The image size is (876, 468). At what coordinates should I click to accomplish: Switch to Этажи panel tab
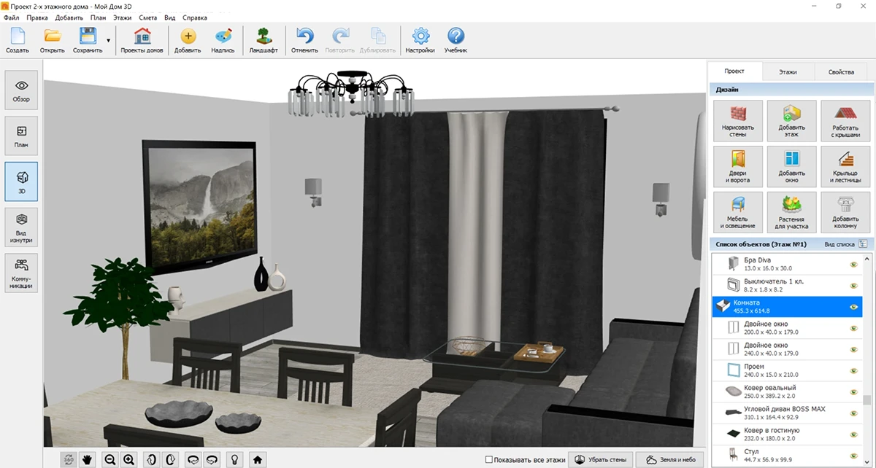tap(788, 72)
